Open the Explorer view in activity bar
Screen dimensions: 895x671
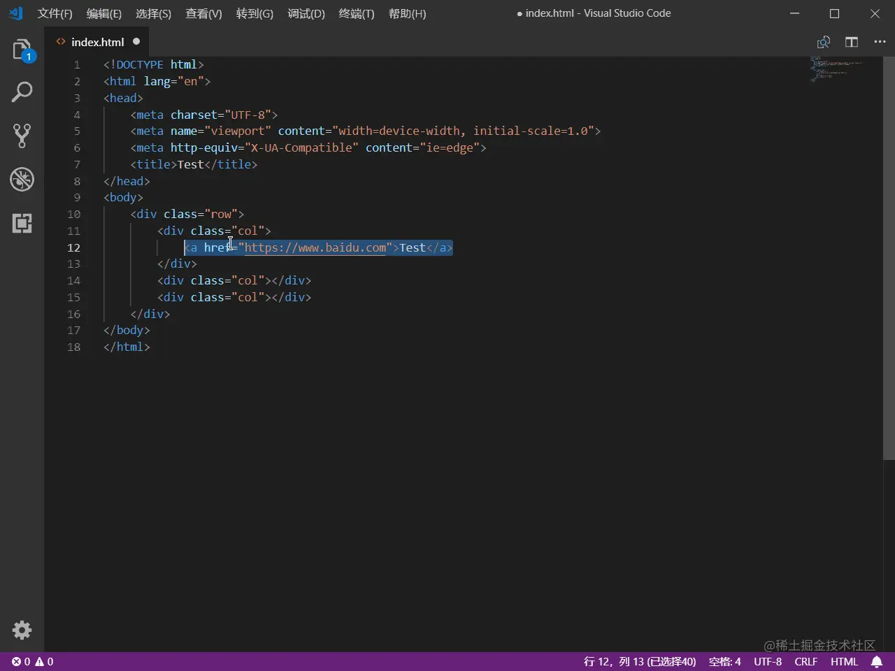coord(22,50)
